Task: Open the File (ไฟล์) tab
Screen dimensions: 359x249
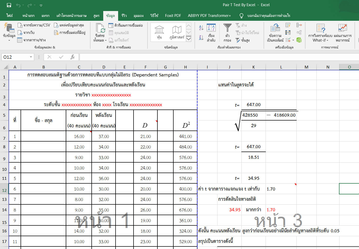Action: (x=10, y=16)
